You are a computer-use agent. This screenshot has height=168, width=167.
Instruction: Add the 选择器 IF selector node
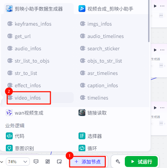(x=90, y=136)
